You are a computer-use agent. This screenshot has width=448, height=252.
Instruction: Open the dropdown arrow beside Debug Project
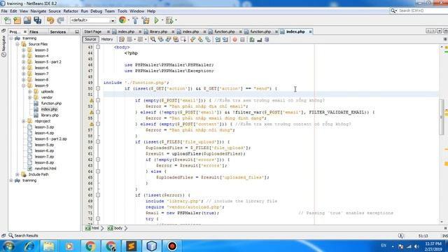176,20
